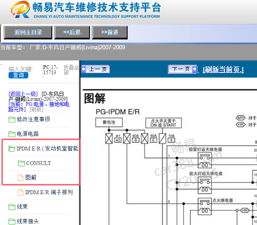Click the MR legend symbol

point(240,118)
